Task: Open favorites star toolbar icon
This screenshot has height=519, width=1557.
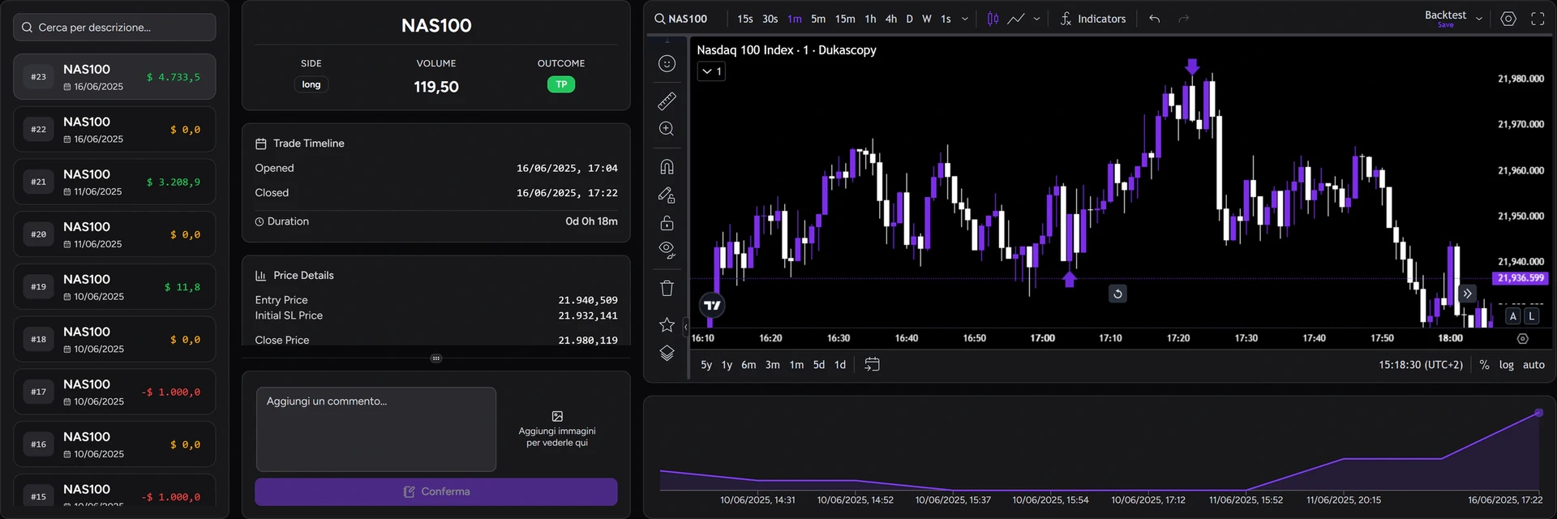Action: pos(667,324)
